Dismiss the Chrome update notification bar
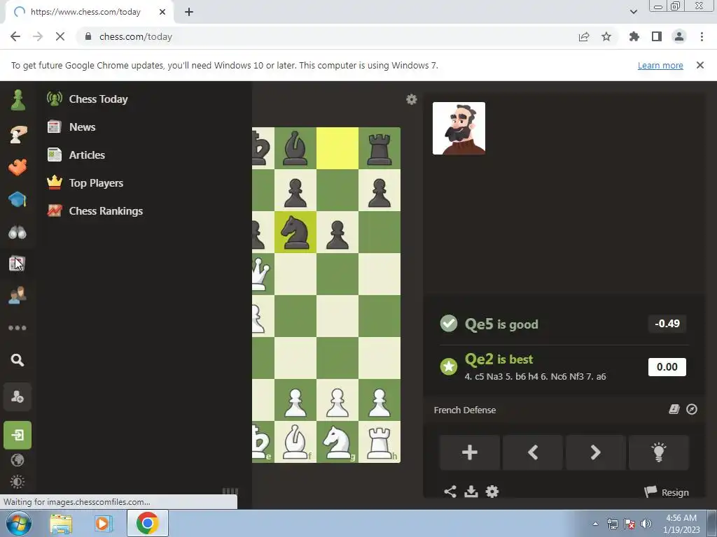This screenshot has height=537, width=717. (700, 65)
